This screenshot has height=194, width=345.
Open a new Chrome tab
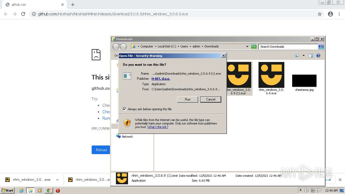[x=73, y=5]
